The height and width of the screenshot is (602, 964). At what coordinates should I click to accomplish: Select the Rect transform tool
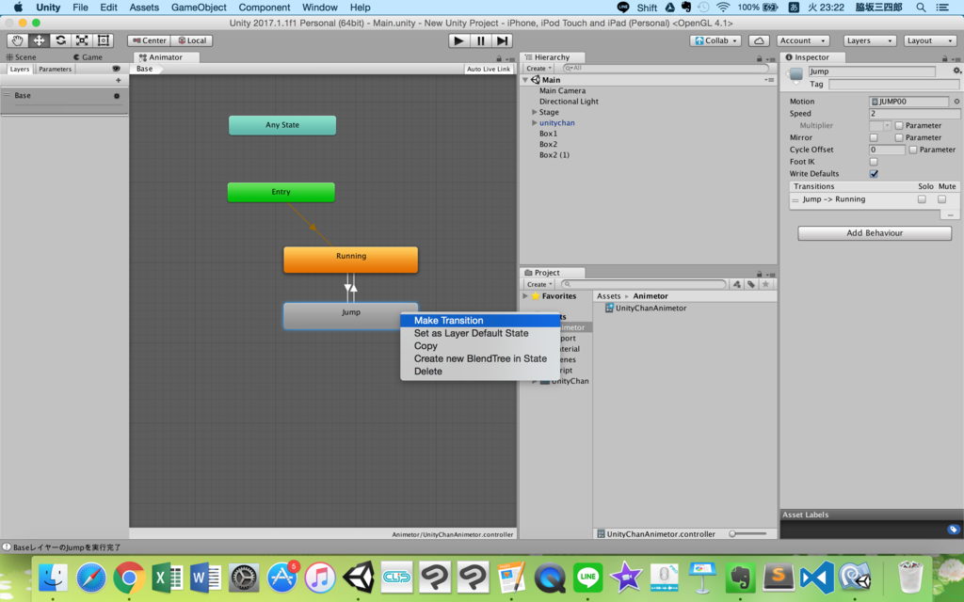pos(104,40)
